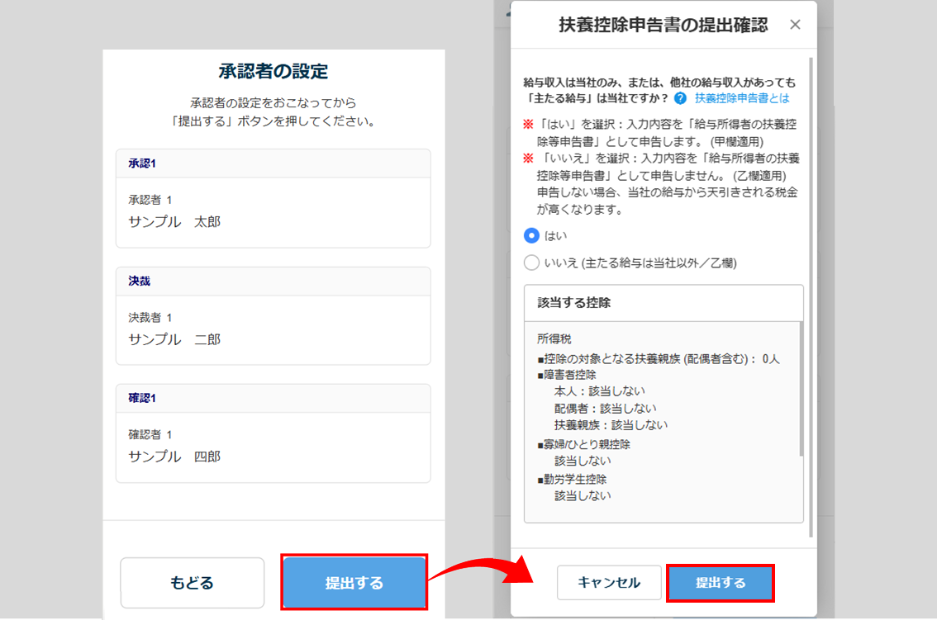This screenshot has width=937, height=620.
Task: Close the 扶養控除申告書の提出確認 dialog with X
Action: click(795, 25)
